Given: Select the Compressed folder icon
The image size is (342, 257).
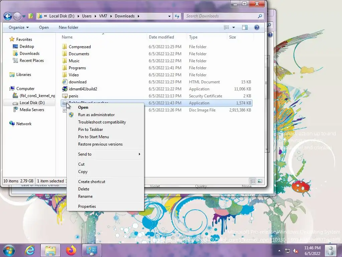Looking at the screenshot, I should click(64, 47).
